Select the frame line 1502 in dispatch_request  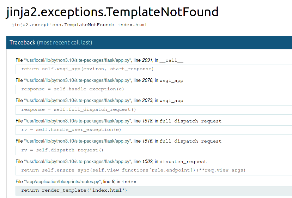tap(111, 161)
